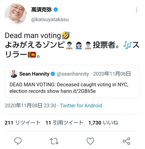The image size is (145, 149).
Task: Open the three-dot more options menu
Action: point(136,10)
